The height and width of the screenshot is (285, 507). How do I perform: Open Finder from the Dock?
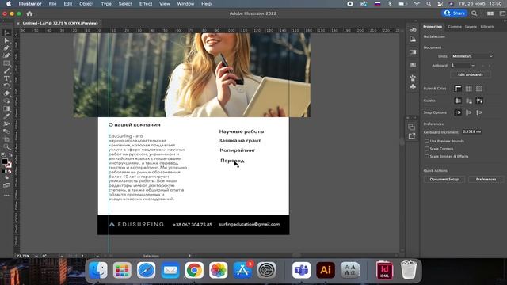click(98, 270)
